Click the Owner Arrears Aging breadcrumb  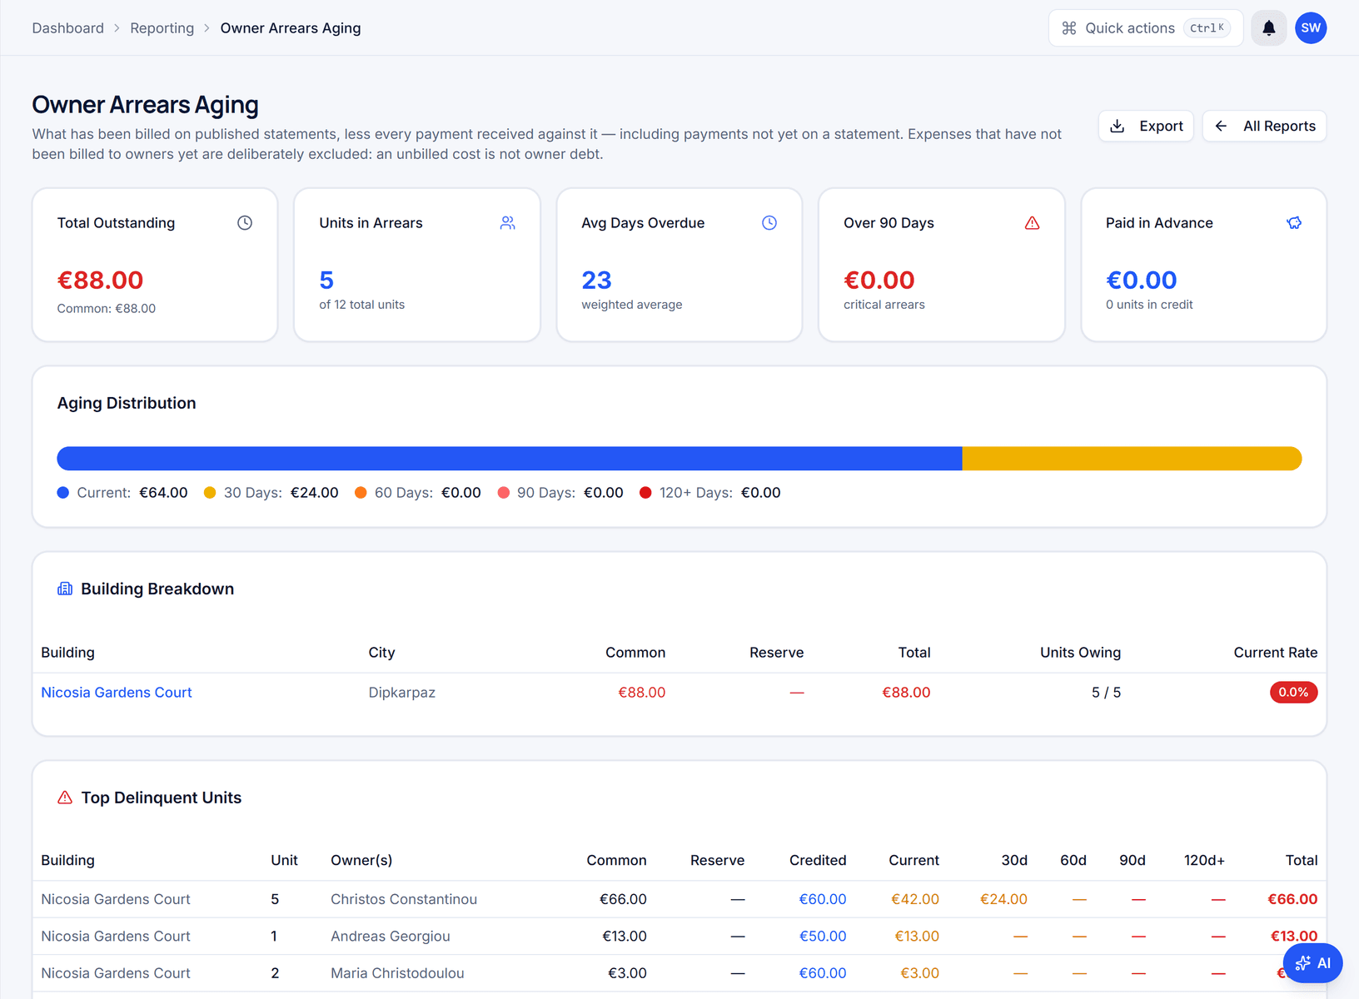tap(291, 28)
